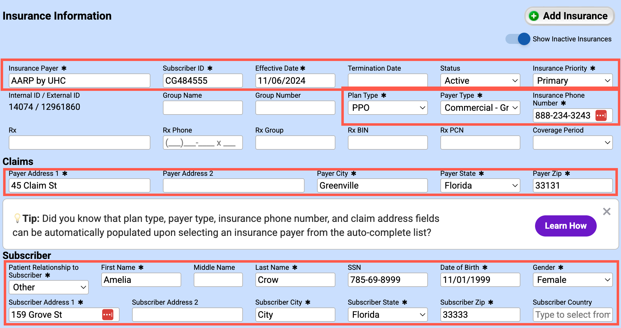Click red icon in Subscriber Address 1 field
The height and width of the screenshot is (328, 621).
pos(107,315)
